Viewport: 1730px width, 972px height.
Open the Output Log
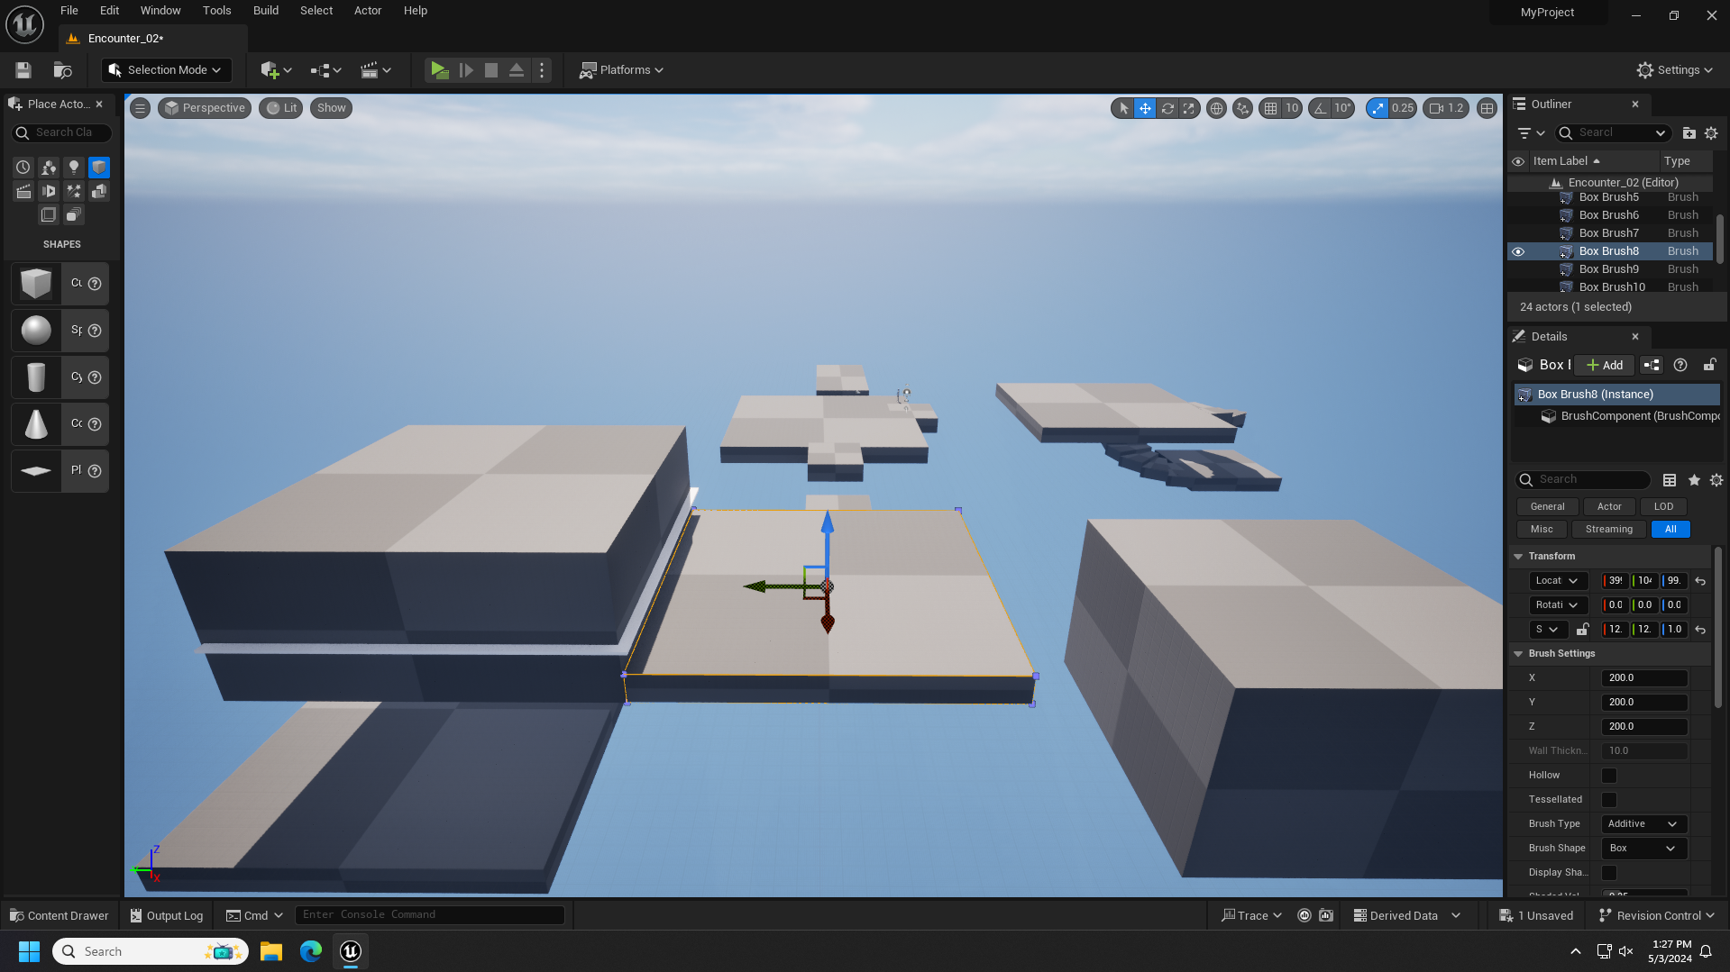tap(167, 916)
